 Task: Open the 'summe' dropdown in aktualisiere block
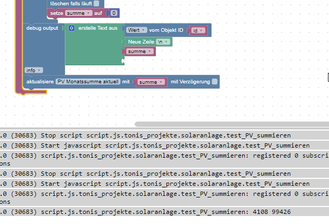coord(151,82)
